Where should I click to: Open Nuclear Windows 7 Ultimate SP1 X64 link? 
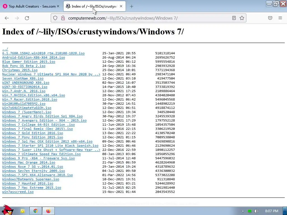pyautogui.click(x=51, y=74)
